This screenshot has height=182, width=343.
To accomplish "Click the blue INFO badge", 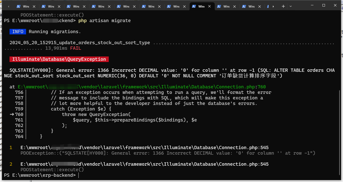I will [18, 32].
